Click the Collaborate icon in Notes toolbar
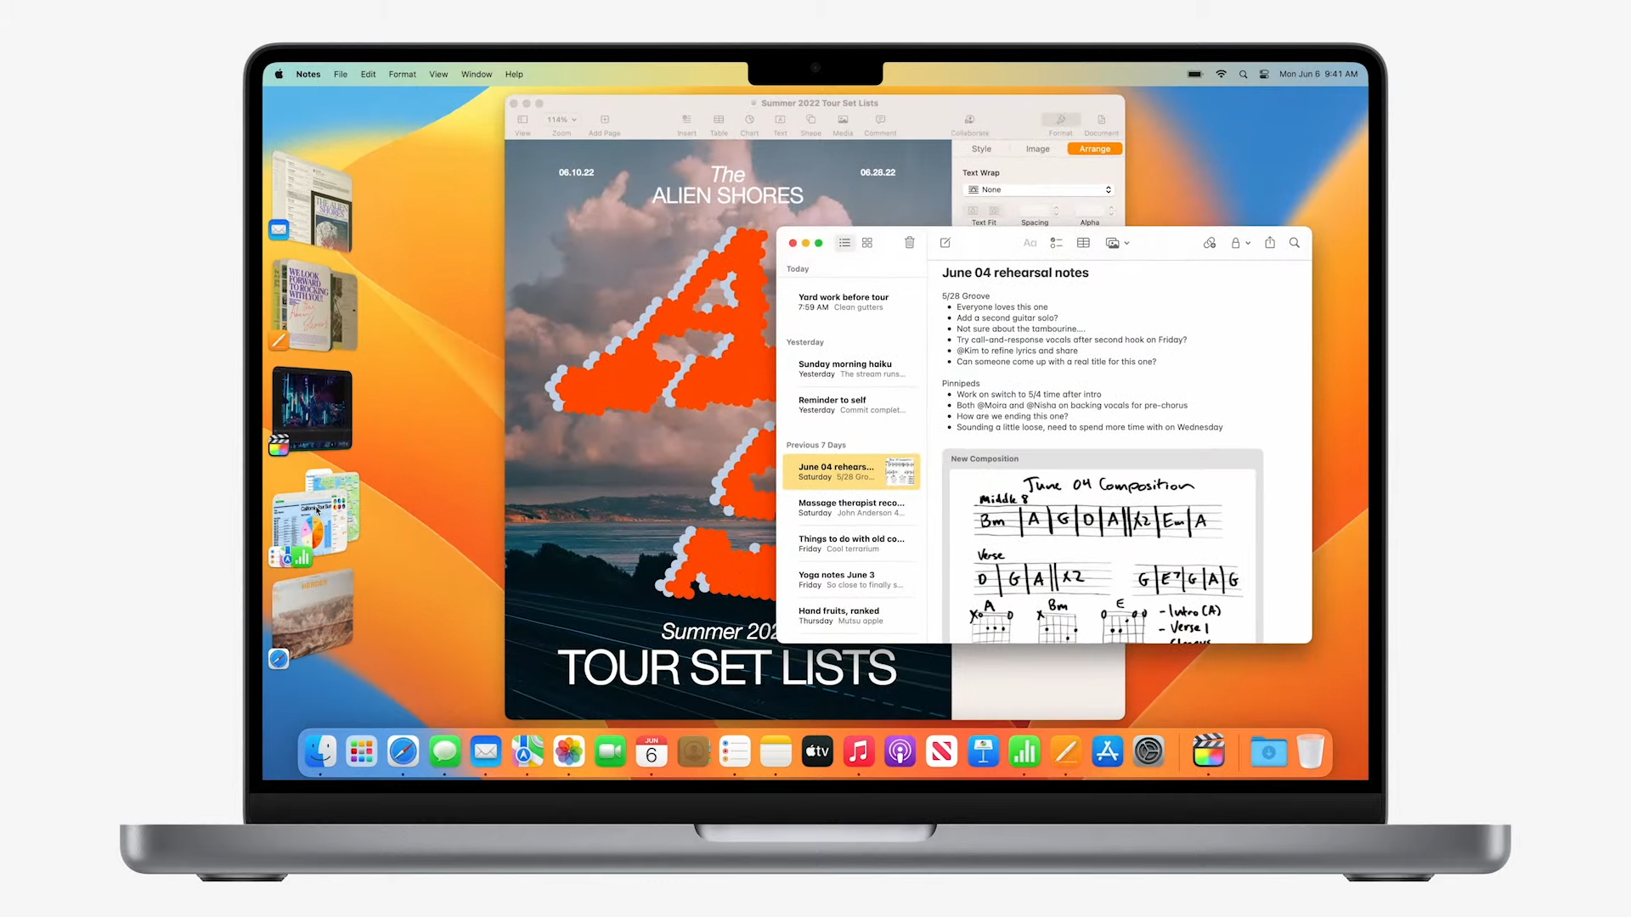 pos(1209,243)
